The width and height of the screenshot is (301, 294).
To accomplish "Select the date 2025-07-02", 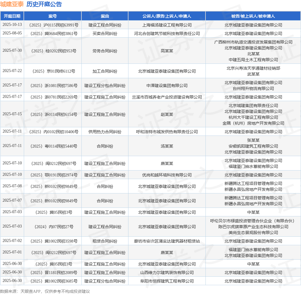I will click(12, 240).
